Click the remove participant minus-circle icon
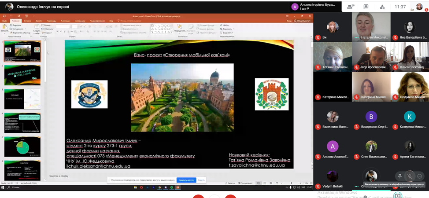This screenshot has height=198, width=429. point(419,176)
